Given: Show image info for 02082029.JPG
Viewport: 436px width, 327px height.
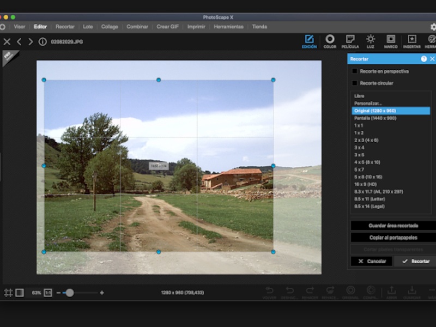Looking at the screenshot, I should coord(43,41).
